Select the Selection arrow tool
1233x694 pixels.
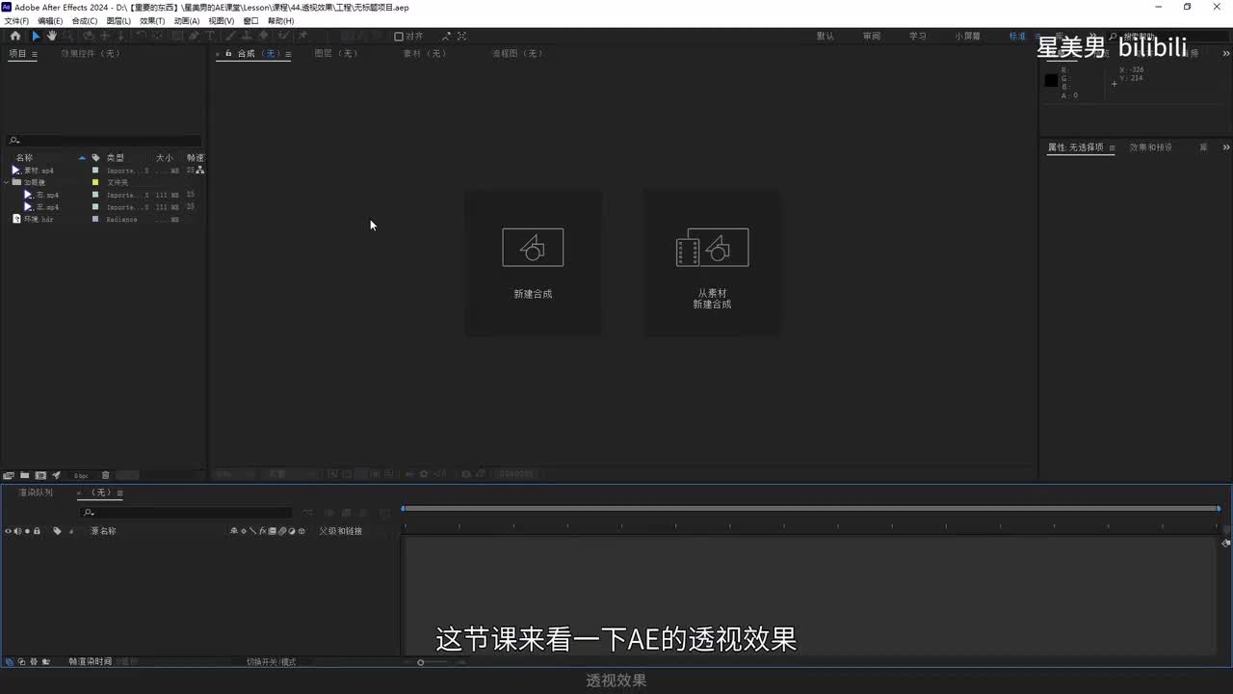36,36
